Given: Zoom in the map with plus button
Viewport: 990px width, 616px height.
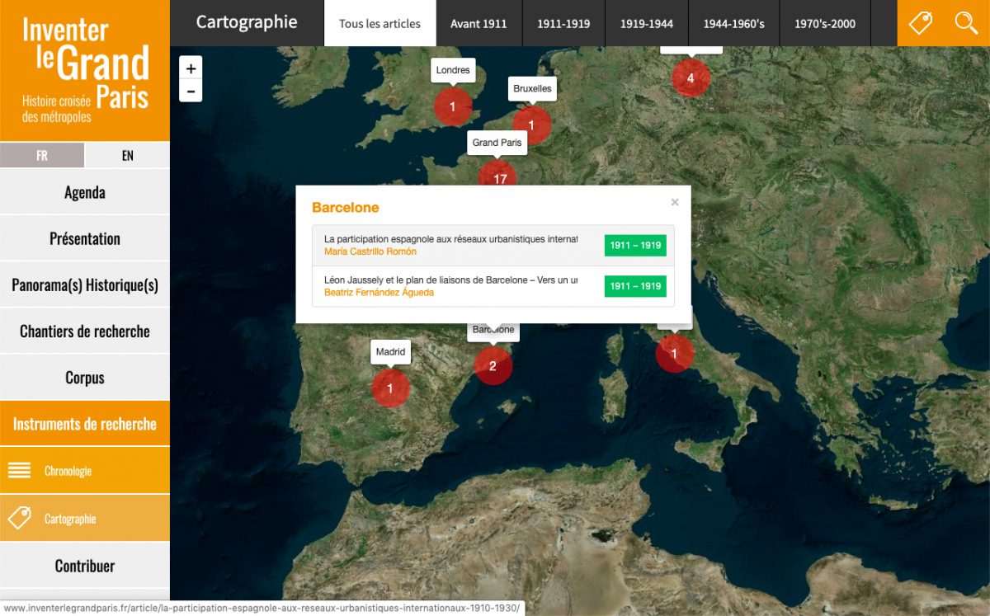Looking at the screenshot, I should pyautogui.click(x=191, y=69).
